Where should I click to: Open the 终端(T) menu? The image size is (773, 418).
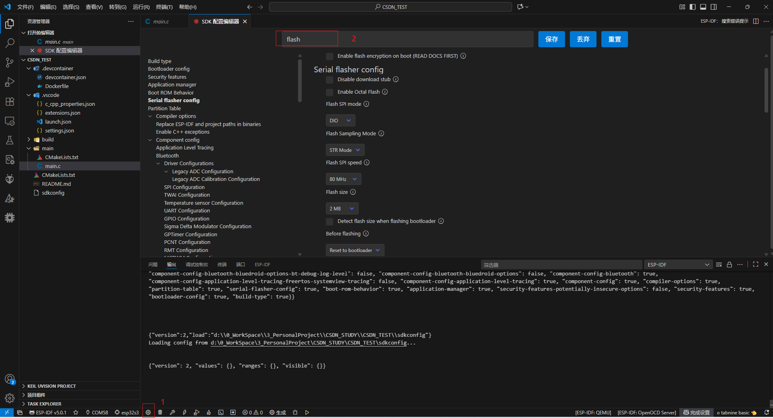(164, 7)
